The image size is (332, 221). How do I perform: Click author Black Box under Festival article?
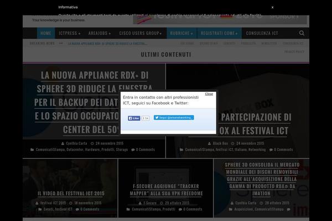[x=220, y=144]
